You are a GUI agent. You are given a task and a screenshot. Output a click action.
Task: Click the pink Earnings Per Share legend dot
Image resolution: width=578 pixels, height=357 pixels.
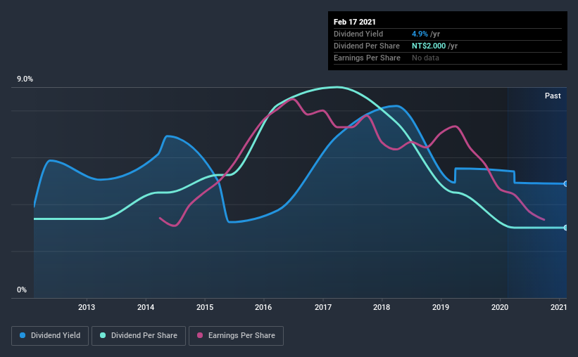coord(200,335)
